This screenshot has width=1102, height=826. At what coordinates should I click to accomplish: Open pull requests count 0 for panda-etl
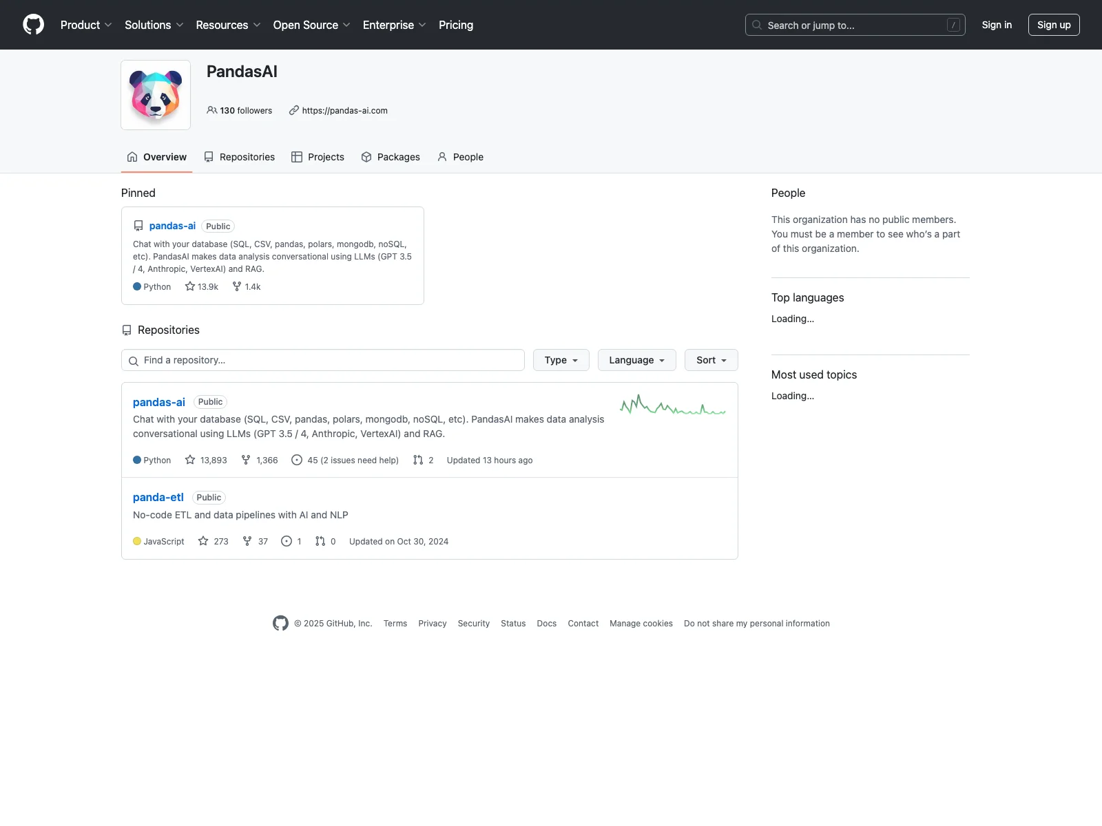[326, 541]
